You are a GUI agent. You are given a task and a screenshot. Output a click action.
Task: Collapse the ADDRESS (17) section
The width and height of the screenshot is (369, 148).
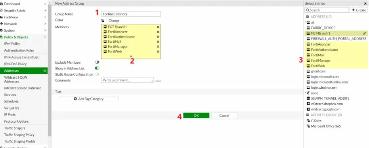pyautogui.click(x=307, y=17)
